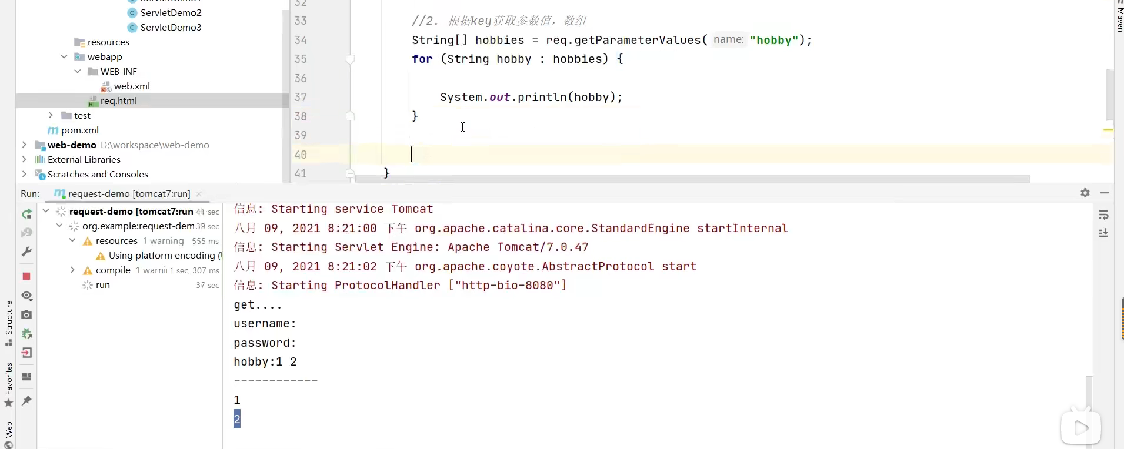Image resolution: width=1124 pixels, height=449 pixels.
Task: Expand the web-demo module
Action: [24, 145]
